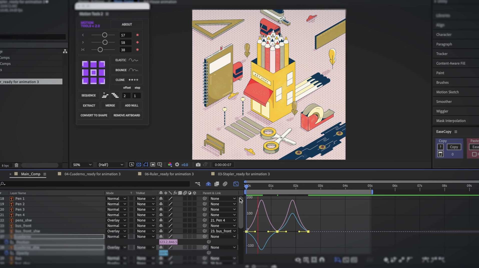Click the ease-in slider handle at 57
Viewport: 479px width, 268px height.
(105, 35)
